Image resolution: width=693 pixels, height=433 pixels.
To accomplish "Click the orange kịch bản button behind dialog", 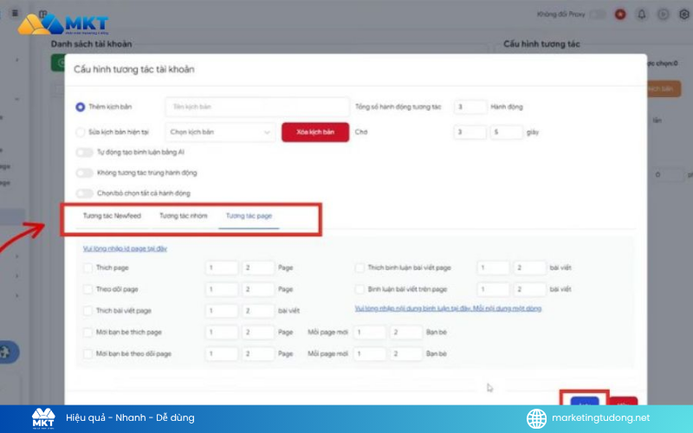I will coord(664,89).
